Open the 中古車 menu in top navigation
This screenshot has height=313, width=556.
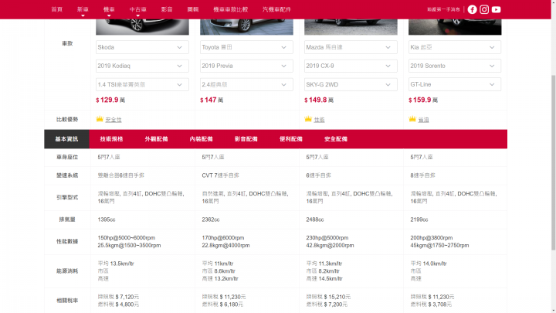[x=138, y=9]
